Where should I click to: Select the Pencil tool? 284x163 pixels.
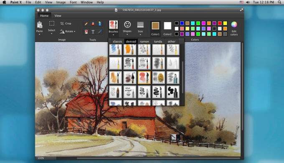[86, 23]
